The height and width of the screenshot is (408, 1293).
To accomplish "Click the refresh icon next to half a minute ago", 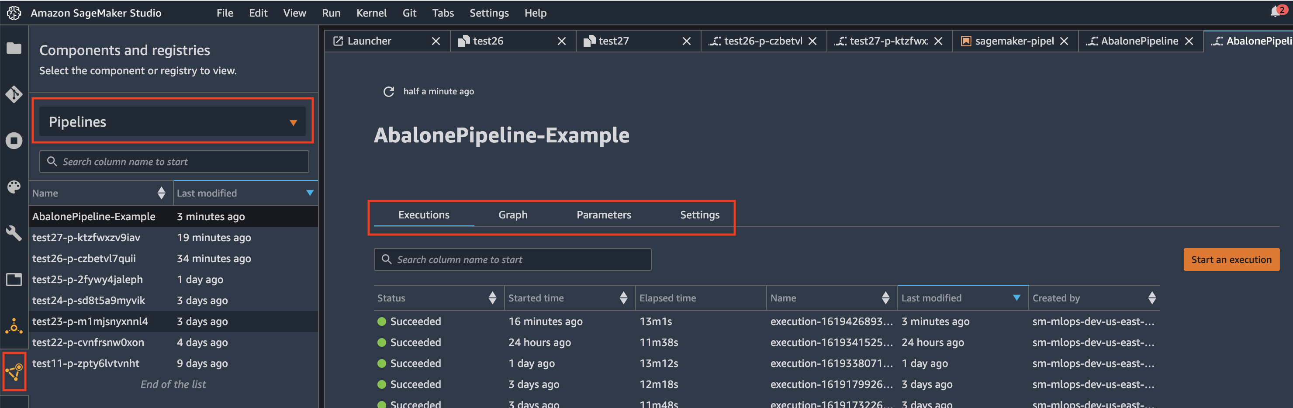I will pos(388,91).
